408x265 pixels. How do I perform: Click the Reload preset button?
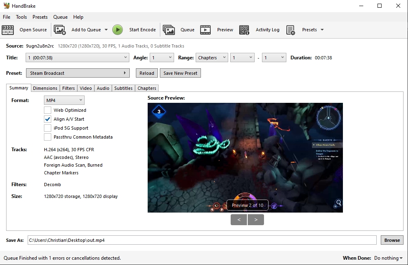pos(147,73)
